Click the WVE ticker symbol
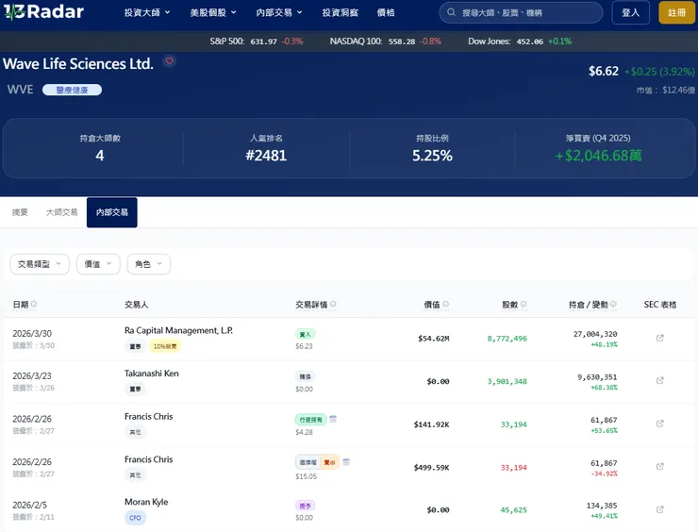 point(20,90)
